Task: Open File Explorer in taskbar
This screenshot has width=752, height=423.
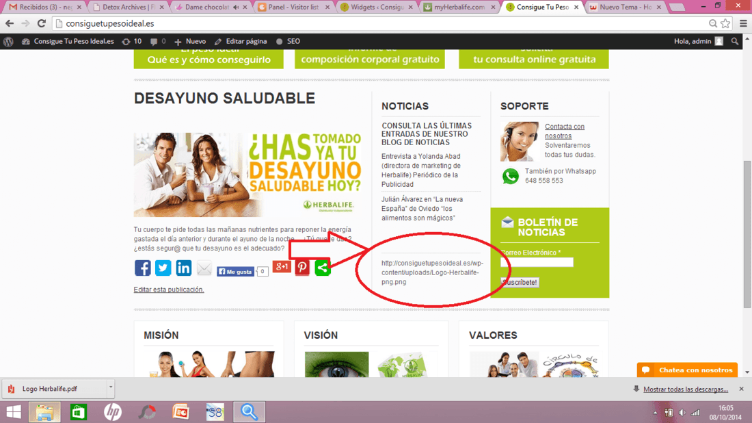Action: [x=44, y=412]
